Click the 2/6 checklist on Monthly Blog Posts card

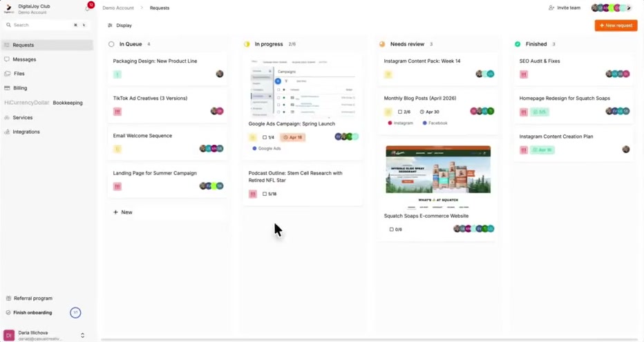tap(404, 112)
